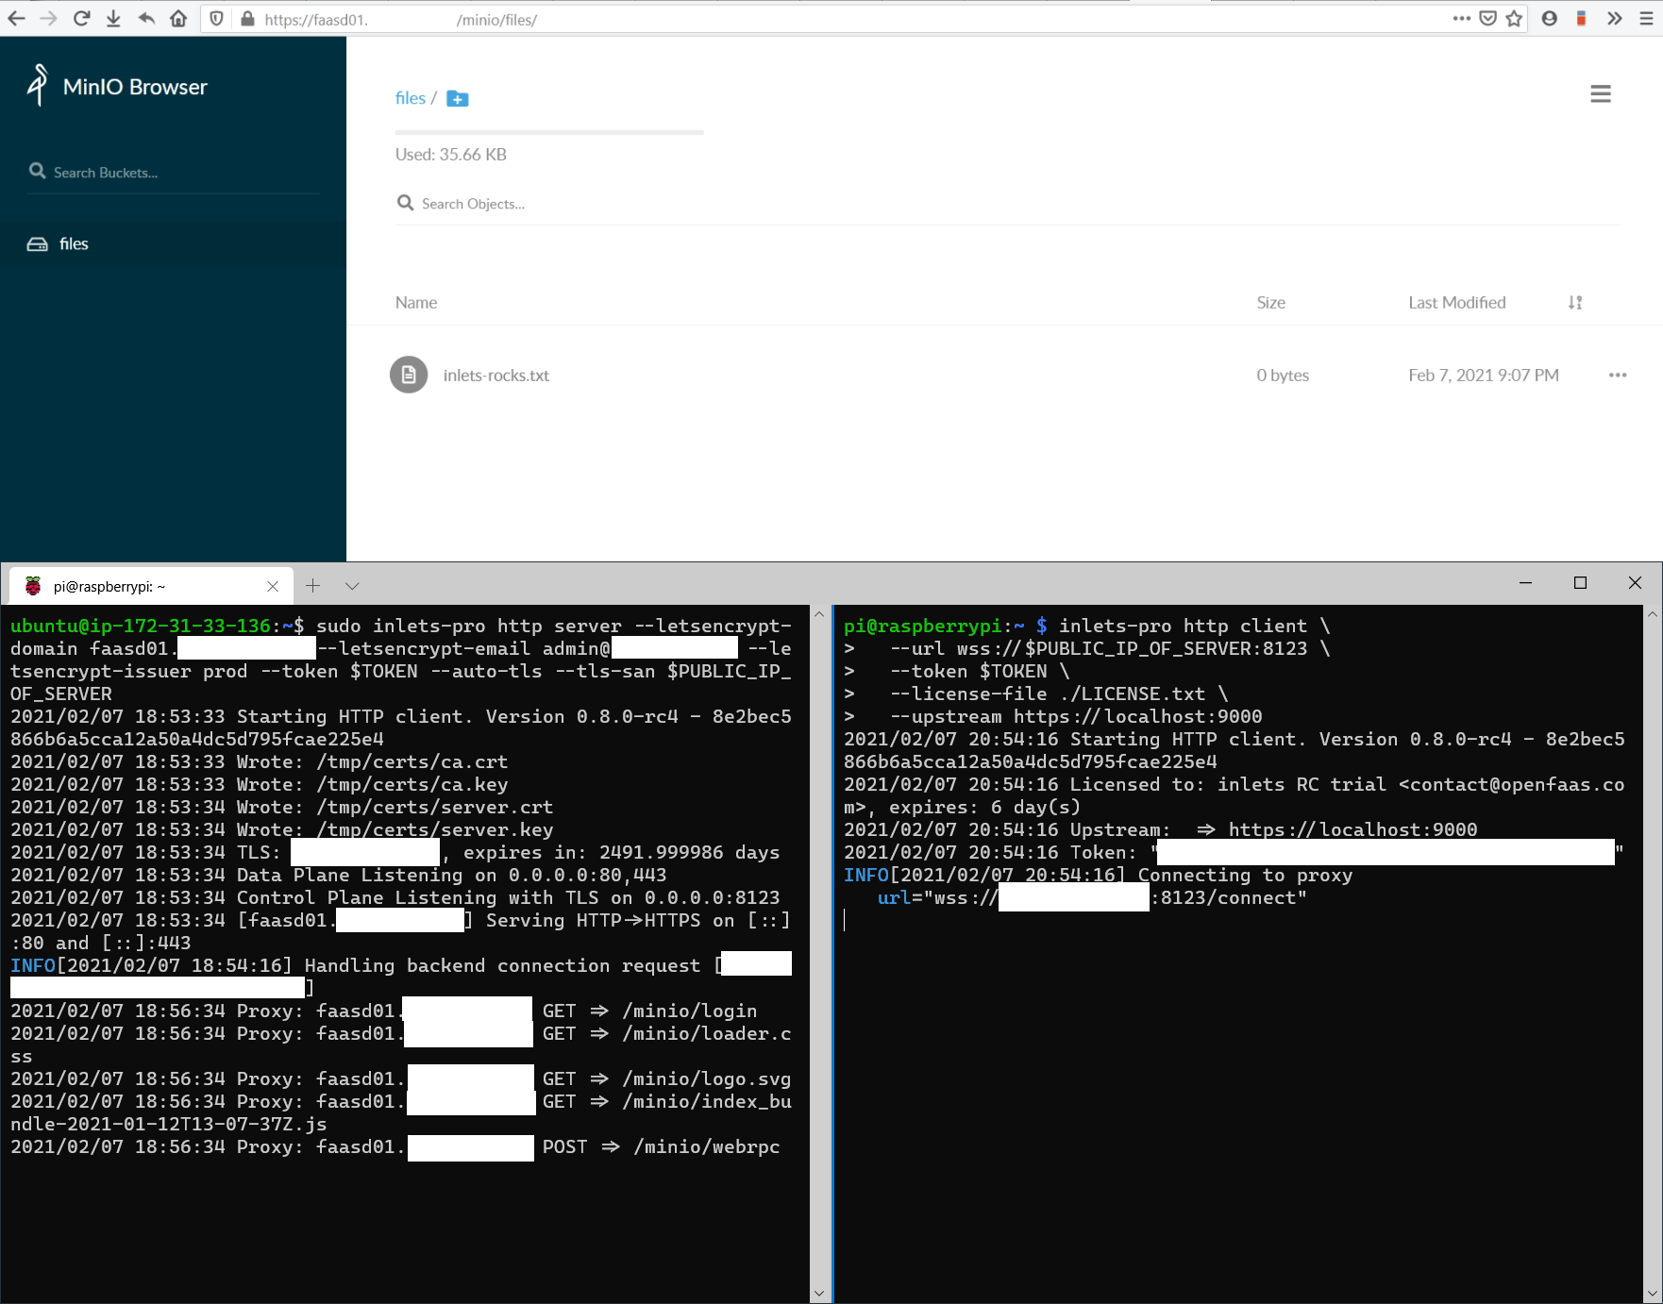Click the left pane scrollbar up arrow
The height and width of the screenshot is (1304, 1663).
click(x=819, y=614)
